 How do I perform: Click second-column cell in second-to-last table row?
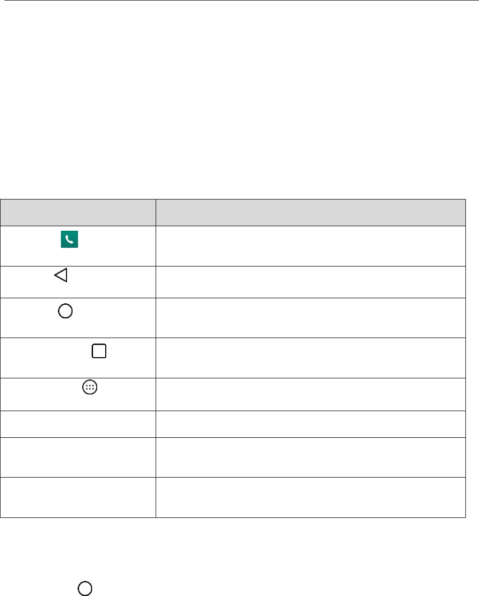click(311, 457)
